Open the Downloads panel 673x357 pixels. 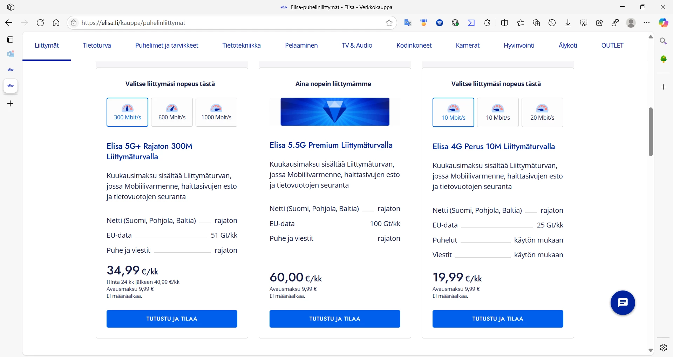coord(568,23)
